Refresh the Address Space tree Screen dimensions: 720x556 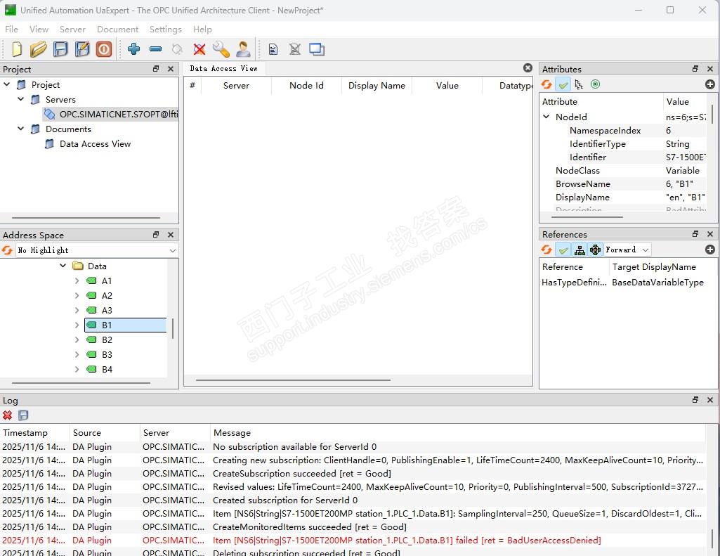point(7,250)
